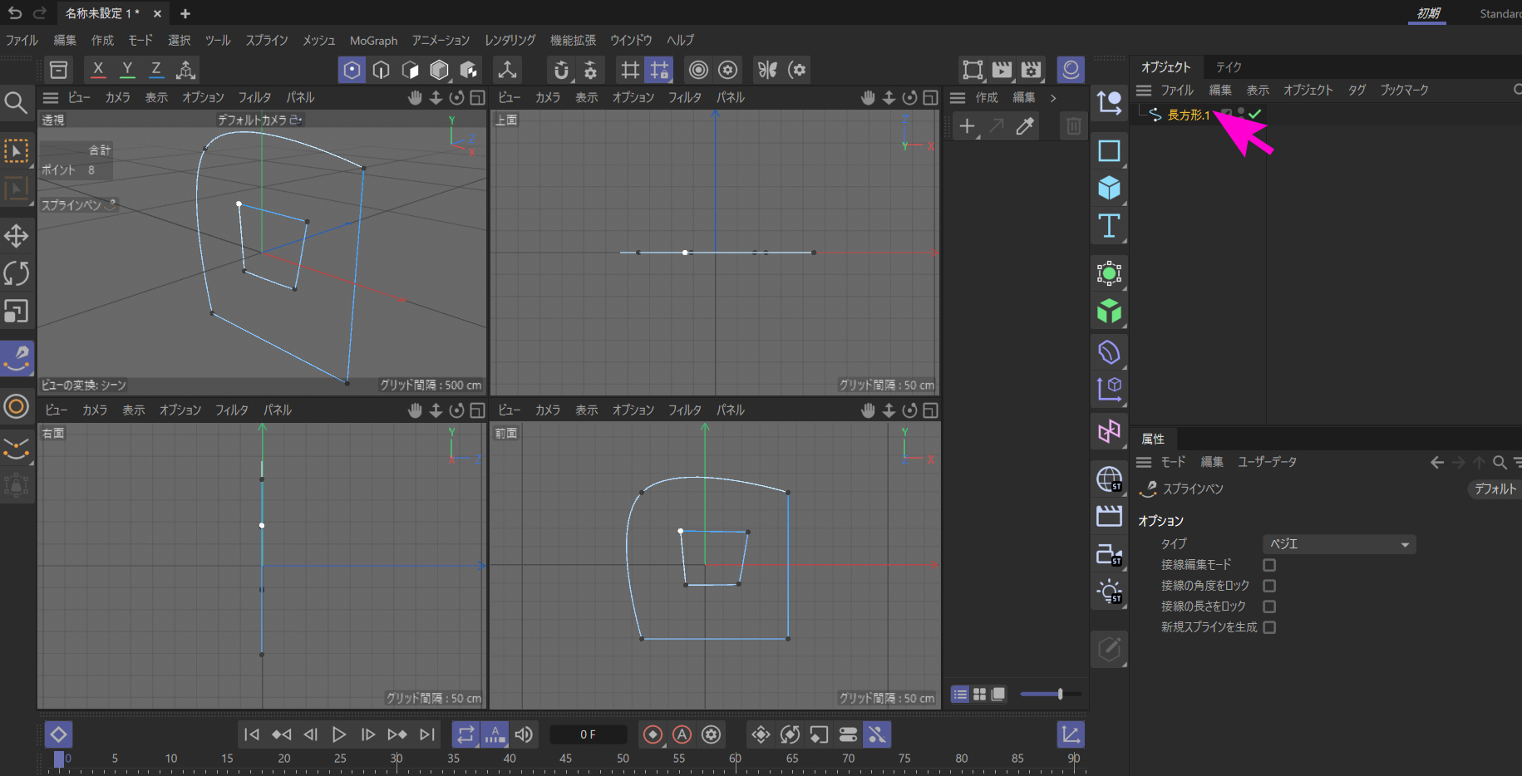The image size is (1522, 776).
Task: Click the X axis lock icon
Action: (x=98, y=70)
